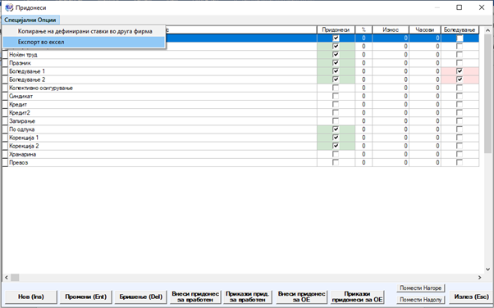The width and height of the screenshot is (494, 308).
Task: Click the % column header
Action: [364, 29]
